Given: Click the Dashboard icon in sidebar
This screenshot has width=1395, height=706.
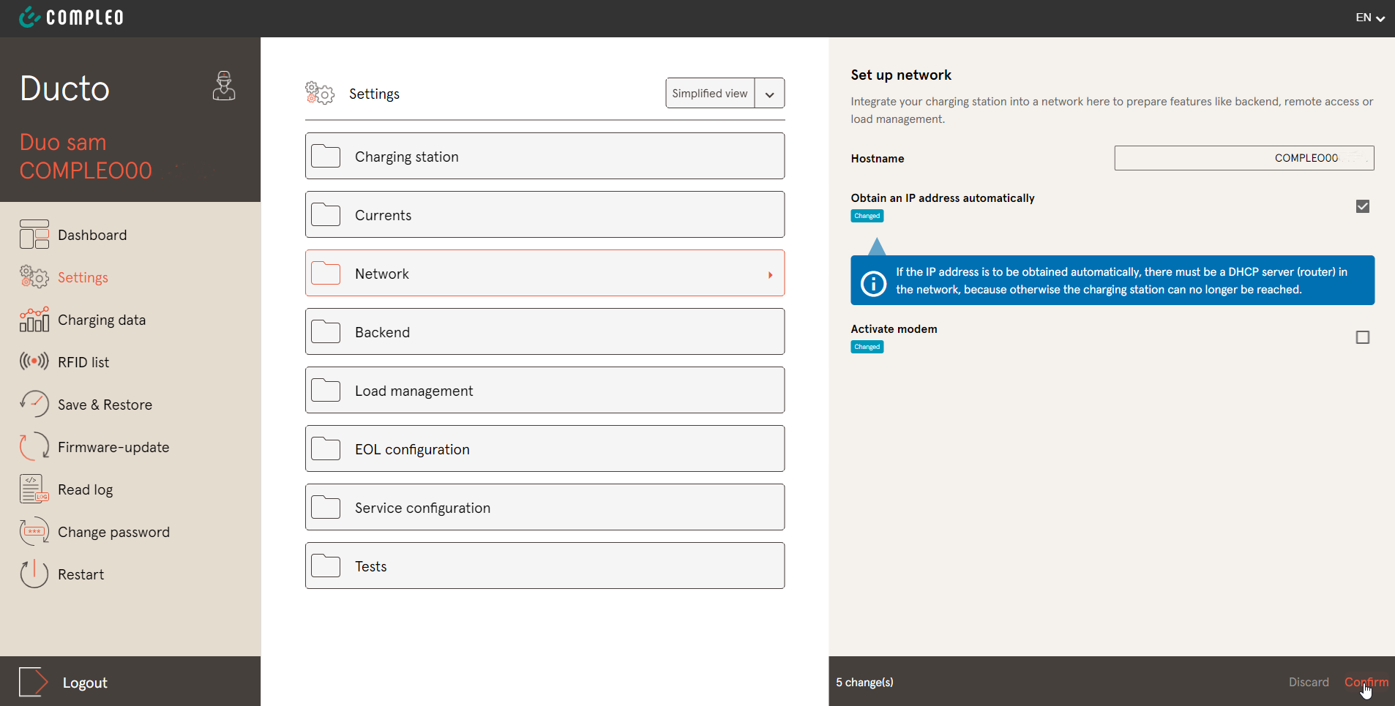Looking at the screenshot, I should point(34,235).
